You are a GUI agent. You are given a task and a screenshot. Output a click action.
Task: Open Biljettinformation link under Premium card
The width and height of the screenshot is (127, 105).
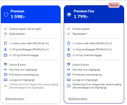point(15,99)
